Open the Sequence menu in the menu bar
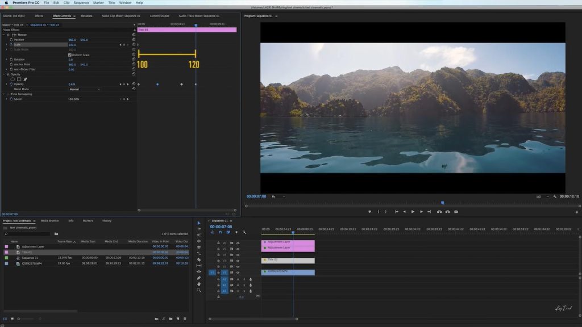The height and width of the screenshot is (327, 582). click(81, 2)
